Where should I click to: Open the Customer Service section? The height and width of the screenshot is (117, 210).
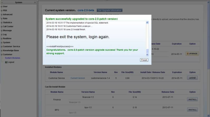pos(11,46)
